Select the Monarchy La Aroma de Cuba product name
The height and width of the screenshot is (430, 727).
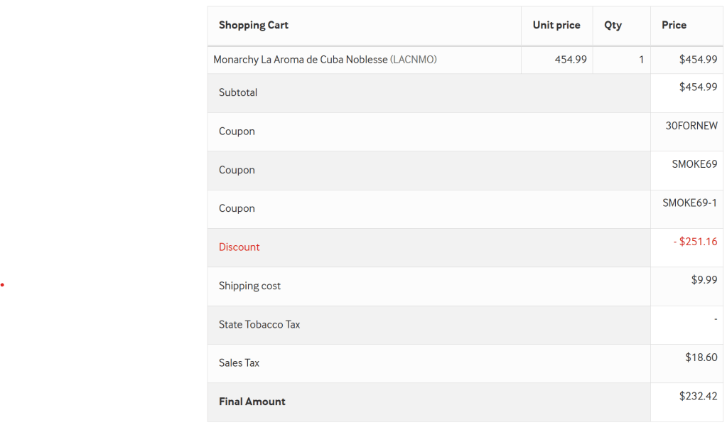pos(301,60)
